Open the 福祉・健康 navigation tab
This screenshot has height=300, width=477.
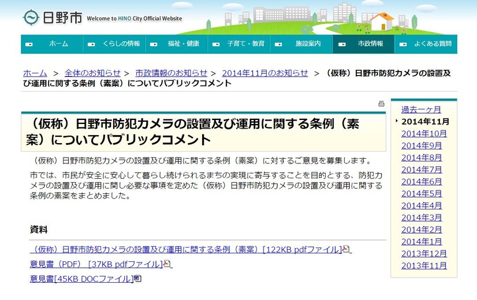177,44
